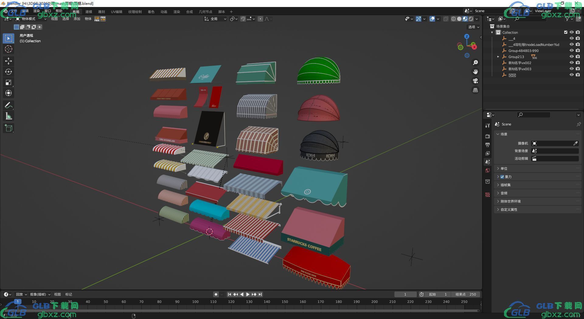The height and width of the screenshot is (319, 584).
Task: Open the 物体模式 object mode dropdown
Action: [31, 19]
